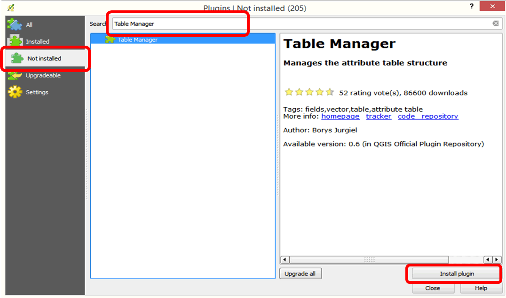Click the All tab puzzle icon

(15, 24)
